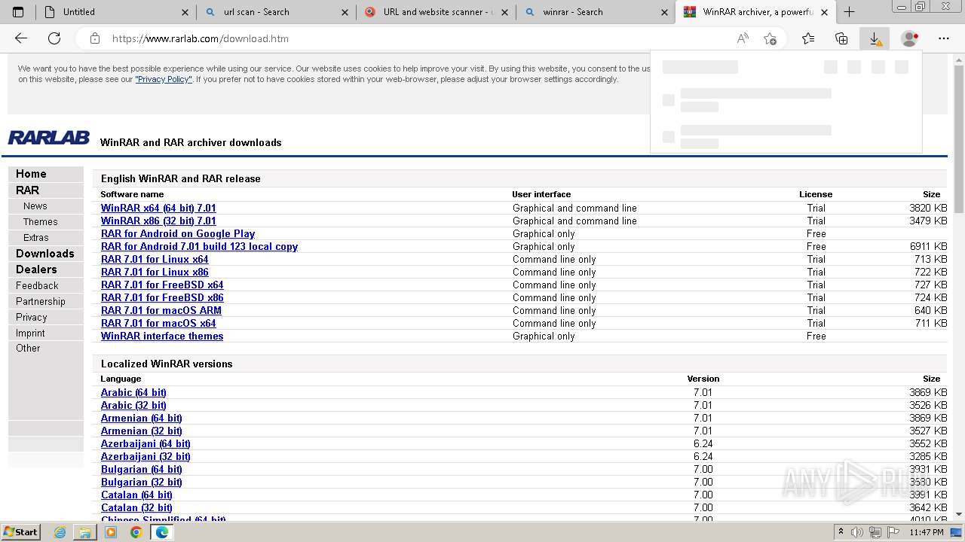Open the tab actions menu icon
Viewport: 965px width, 542px height.
(18, 12)
